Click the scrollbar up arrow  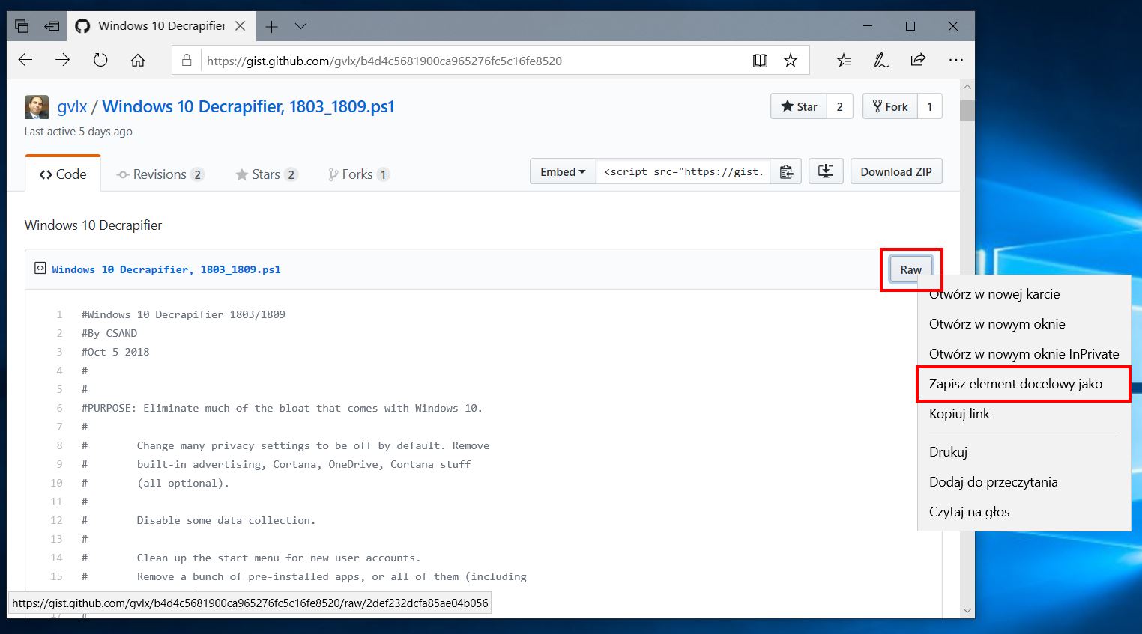pos(967,87)
